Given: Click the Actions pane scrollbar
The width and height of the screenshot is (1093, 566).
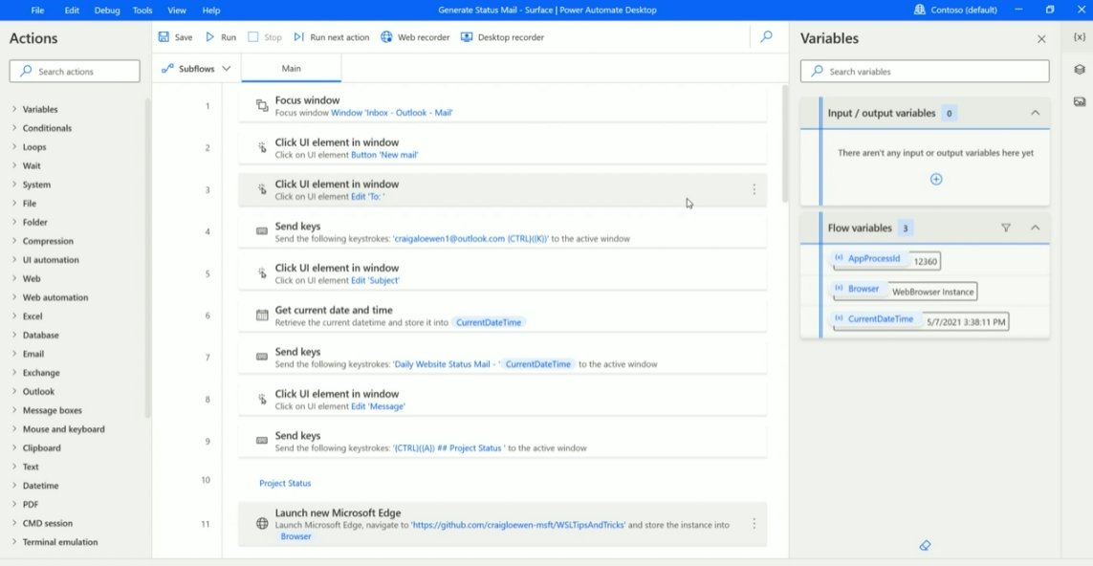Looking at the screenshot, I should click(147, 258).
